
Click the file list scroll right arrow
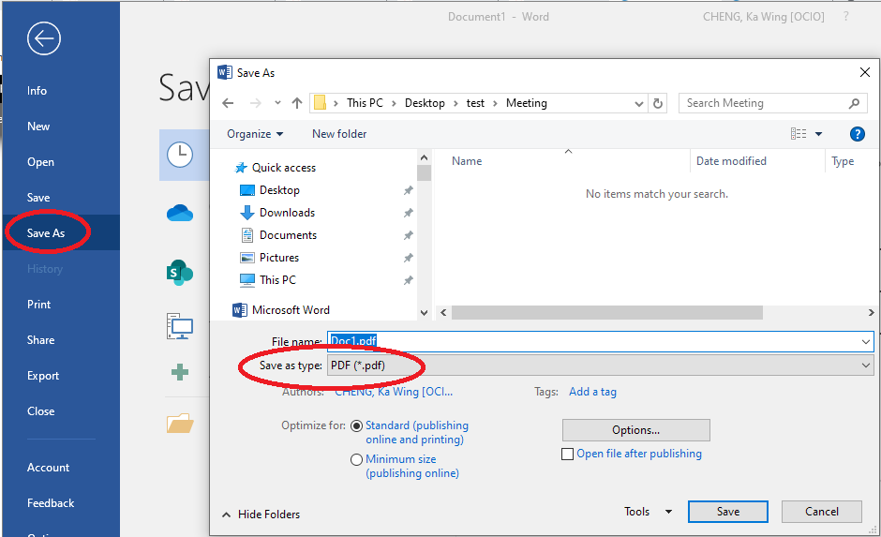871,312
